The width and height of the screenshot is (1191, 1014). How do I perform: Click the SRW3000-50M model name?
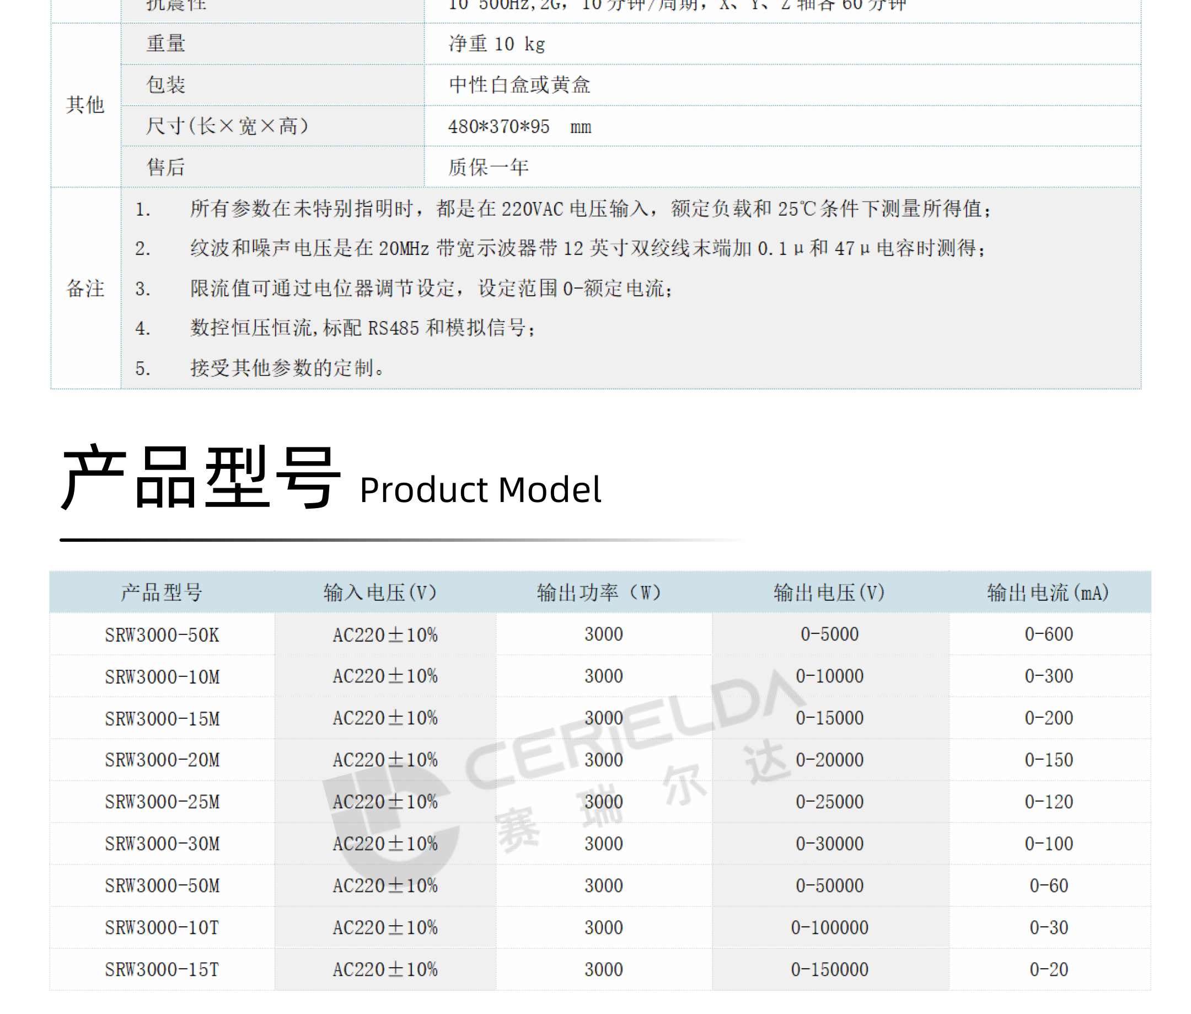click(x=162, y=886)
